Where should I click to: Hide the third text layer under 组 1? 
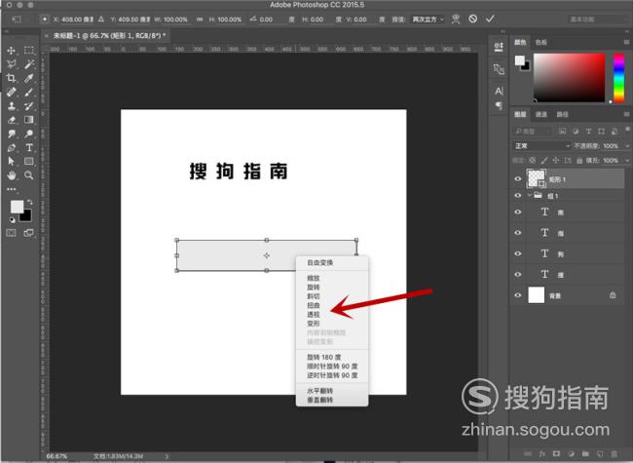point(518,253)
